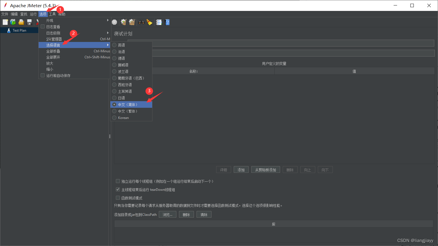Expand the 选择语言 submenu
Screen dimensions: 438x246
point(74,45)
